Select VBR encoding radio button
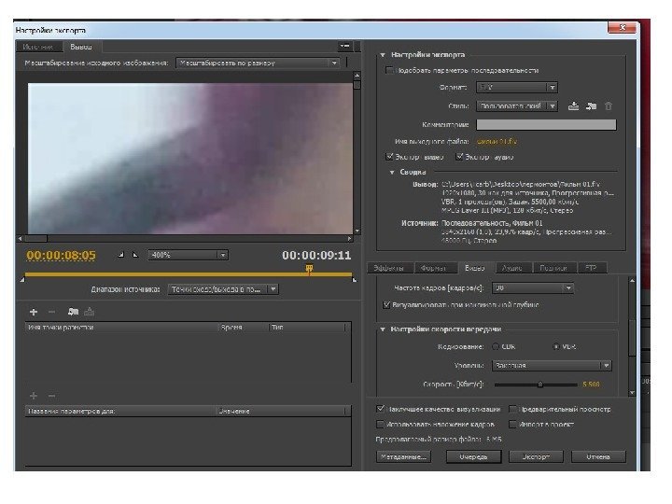 pyautogui.click(x=556, y=346)
